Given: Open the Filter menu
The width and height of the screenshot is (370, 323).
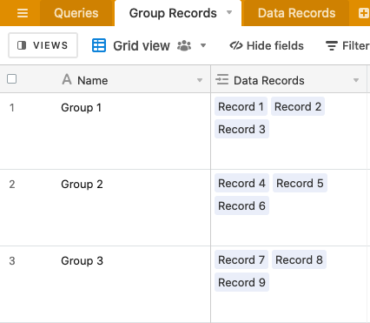Looking at the screenshot, I should [347, 46].
